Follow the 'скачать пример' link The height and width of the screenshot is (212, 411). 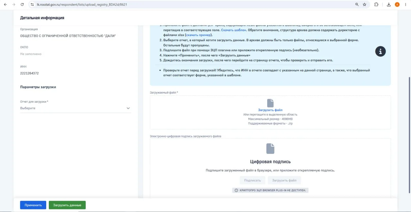(x=198, y=35)
